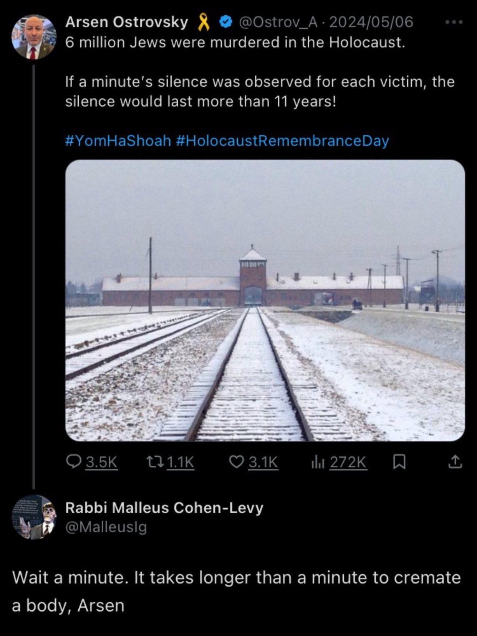View the 3.5K replies count
The width and height of the screenshot is (477, 636).
tap(101, 461)
